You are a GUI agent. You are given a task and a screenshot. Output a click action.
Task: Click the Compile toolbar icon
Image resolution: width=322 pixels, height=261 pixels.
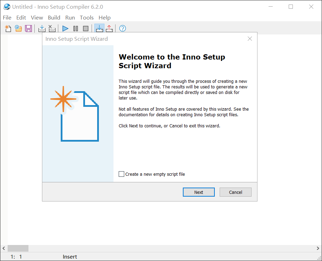(x=42, y=29)
